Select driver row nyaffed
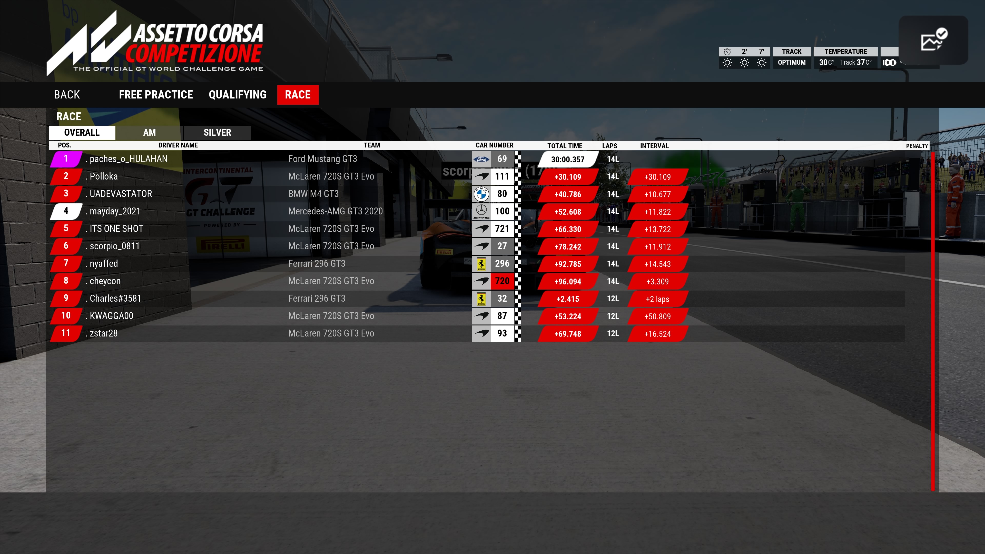985x554 pixels. pos(477,264)
